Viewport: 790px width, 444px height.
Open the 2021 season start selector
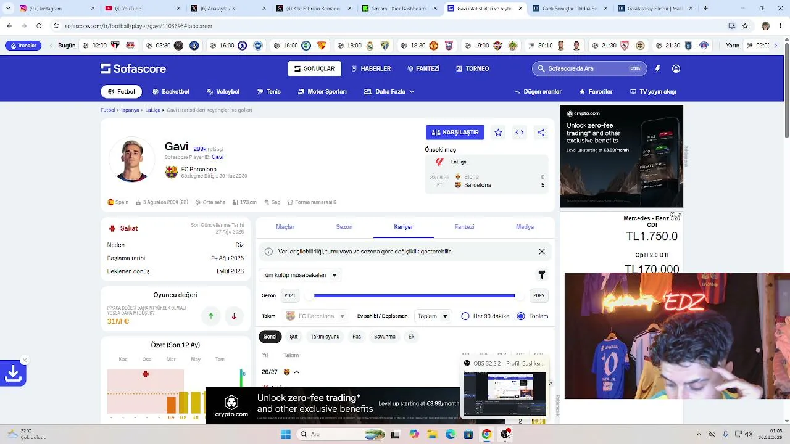pyautogui.click(x=290, y=295)
